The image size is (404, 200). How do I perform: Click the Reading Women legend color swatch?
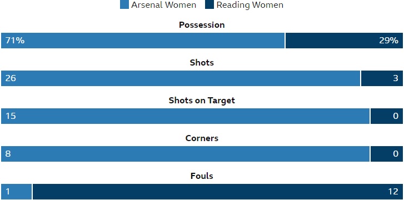tap(210, 4)
